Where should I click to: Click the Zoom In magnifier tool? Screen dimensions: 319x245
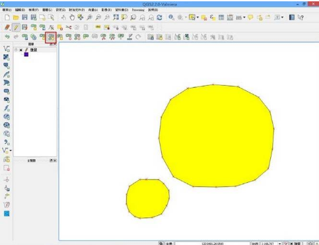(89, 17)
